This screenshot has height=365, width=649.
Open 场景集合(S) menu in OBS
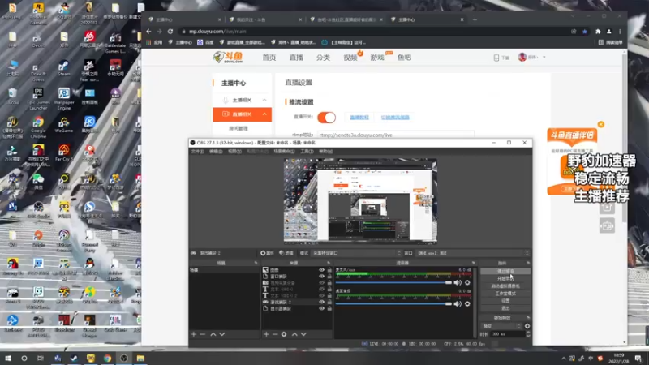[284, 152]
